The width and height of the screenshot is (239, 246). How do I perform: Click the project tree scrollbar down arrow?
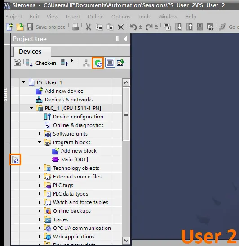tap(126, 240)
